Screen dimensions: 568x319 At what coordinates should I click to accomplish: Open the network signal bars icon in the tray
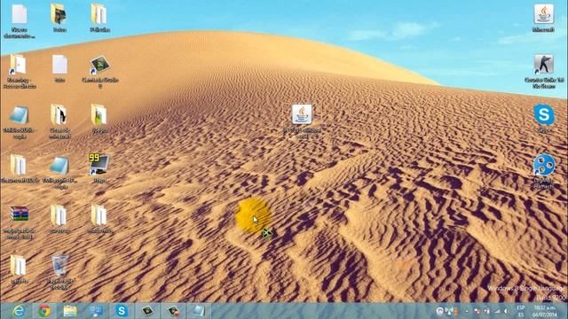tap(497, 311)
